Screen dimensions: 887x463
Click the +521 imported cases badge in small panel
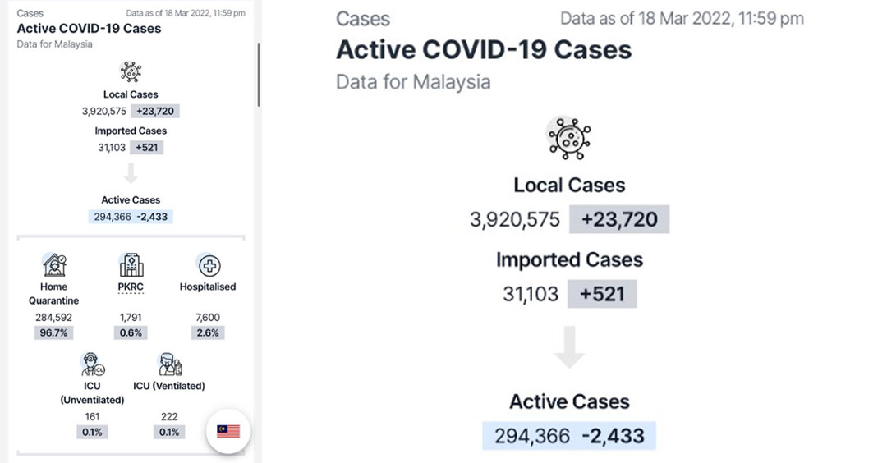click(146, 148)
